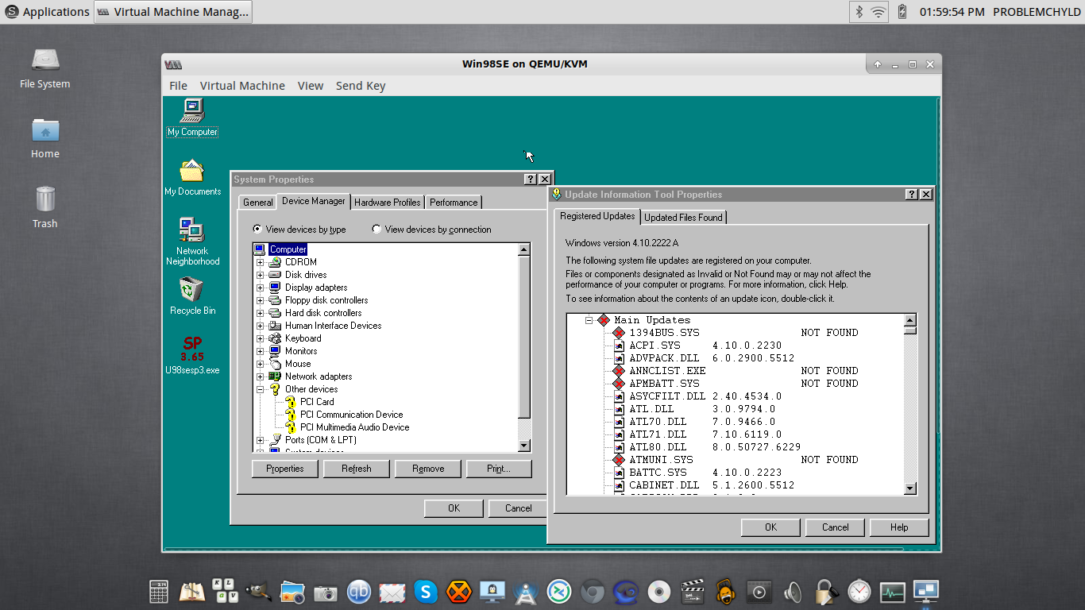Click the padlock and key dock icon
1085x610 pixels.
click(x=826, y=591)
